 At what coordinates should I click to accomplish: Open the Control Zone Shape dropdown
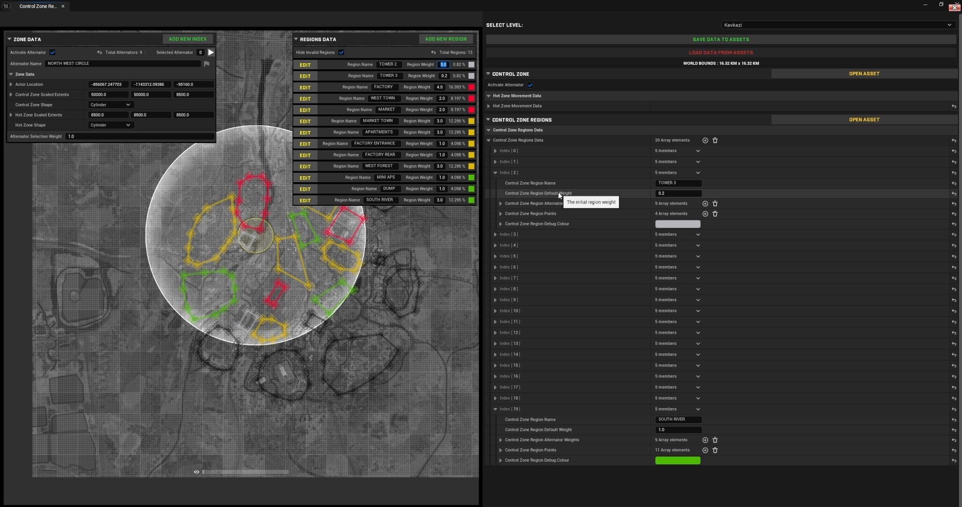[110, 105]
